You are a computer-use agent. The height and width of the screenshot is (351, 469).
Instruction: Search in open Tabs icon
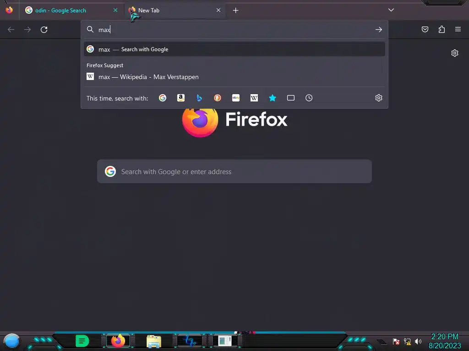(x=291, y=98)
